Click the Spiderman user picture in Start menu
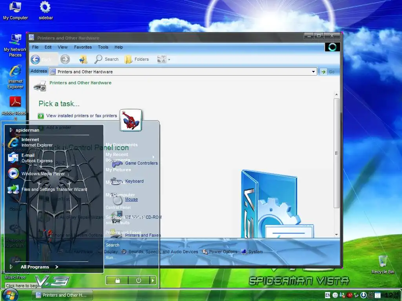The image size is (402, 301). (x=131, y=120)
